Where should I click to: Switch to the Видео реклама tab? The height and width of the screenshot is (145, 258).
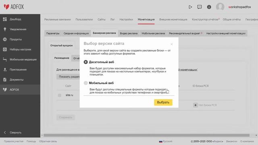129,33
